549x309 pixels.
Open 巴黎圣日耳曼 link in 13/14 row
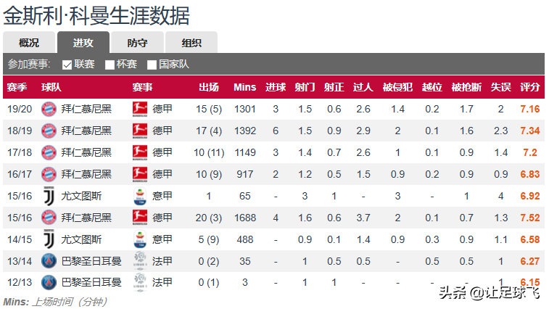pos(91,261)
